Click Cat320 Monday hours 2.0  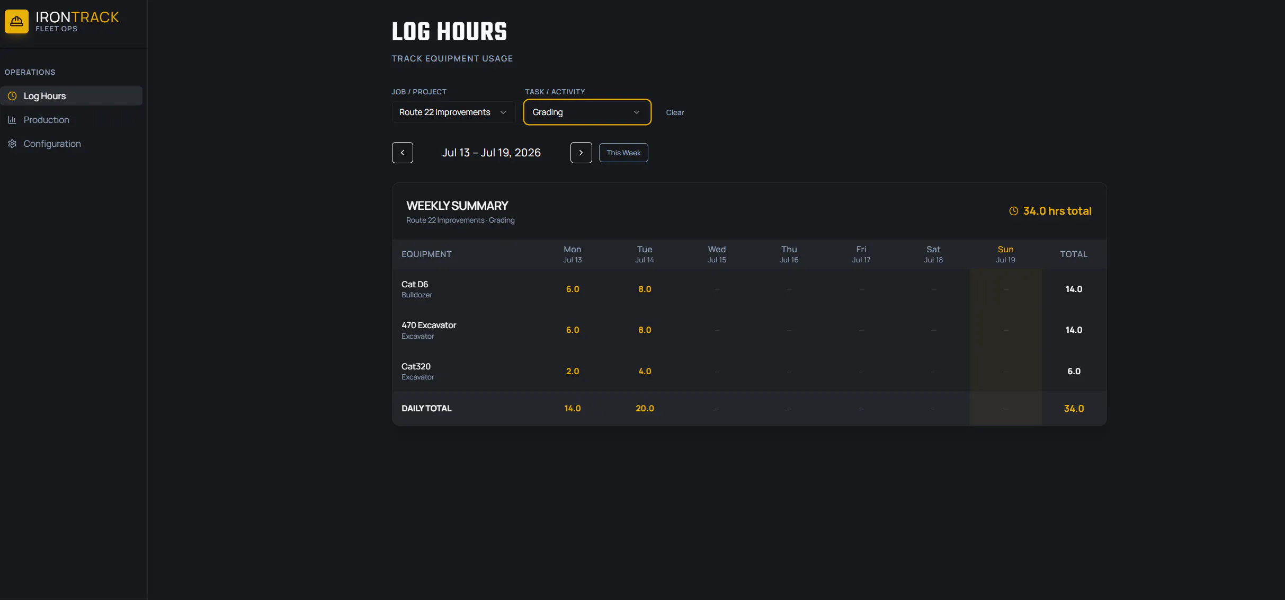(x=573, y=372)
